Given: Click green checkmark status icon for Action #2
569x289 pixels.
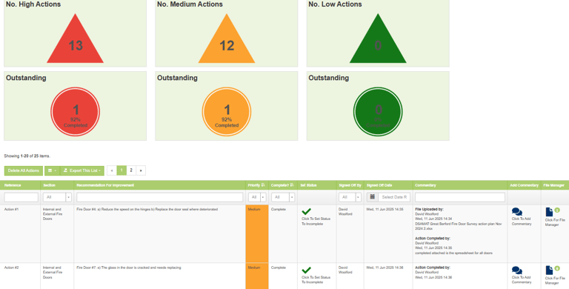Looking at the screenshot, I should (x=306, y=270).
